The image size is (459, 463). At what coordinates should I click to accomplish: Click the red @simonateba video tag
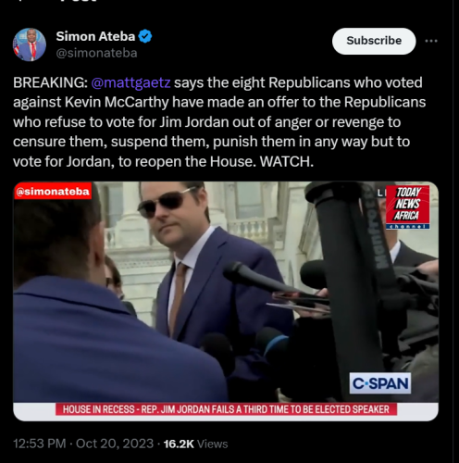coord(53,192)
